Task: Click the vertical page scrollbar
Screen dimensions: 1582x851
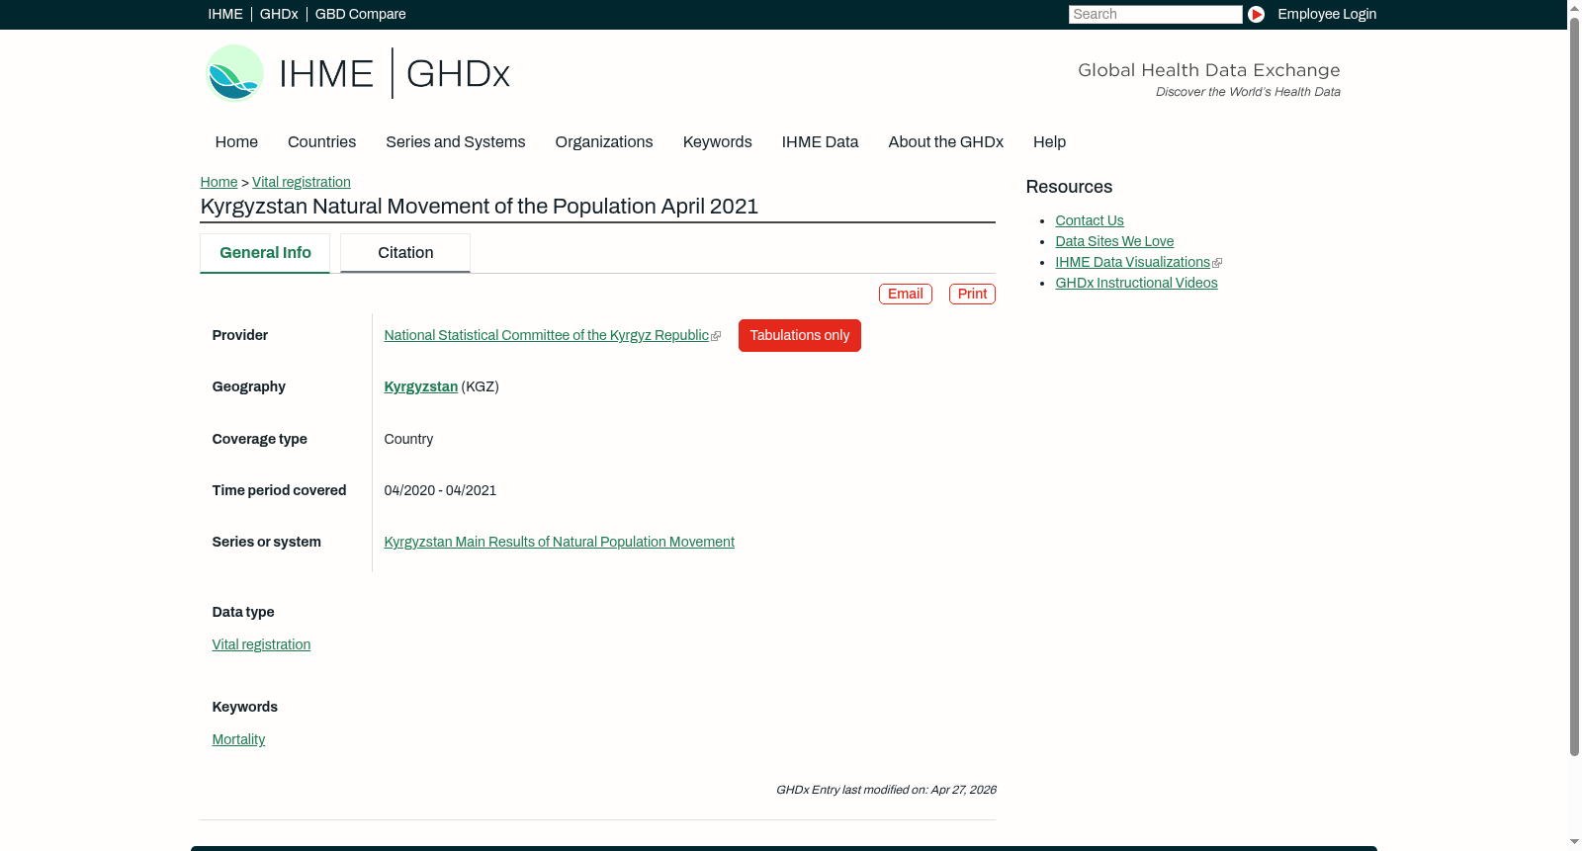Action: (x=1574, y=425)
